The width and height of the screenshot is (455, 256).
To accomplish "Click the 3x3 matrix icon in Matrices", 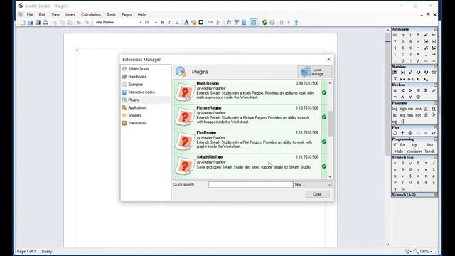I will (395, 73).
